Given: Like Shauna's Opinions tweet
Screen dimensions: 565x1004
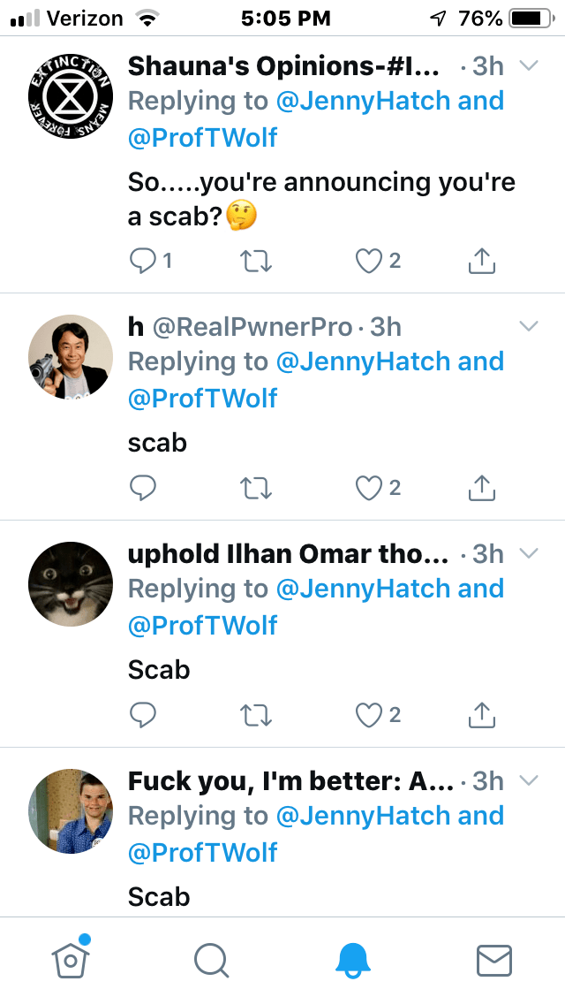Looking at the screenshot, I should point(369,260).
